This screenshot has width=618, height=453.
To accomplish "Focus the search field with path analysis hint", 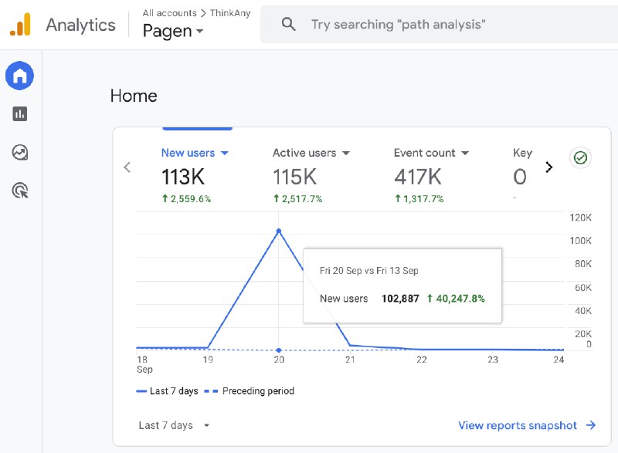I will (x=439, y=25).
